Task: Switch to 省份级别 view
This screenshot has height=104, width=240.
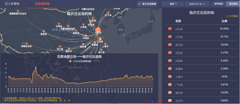Action: pyautogui.click(x=232, y=4)
